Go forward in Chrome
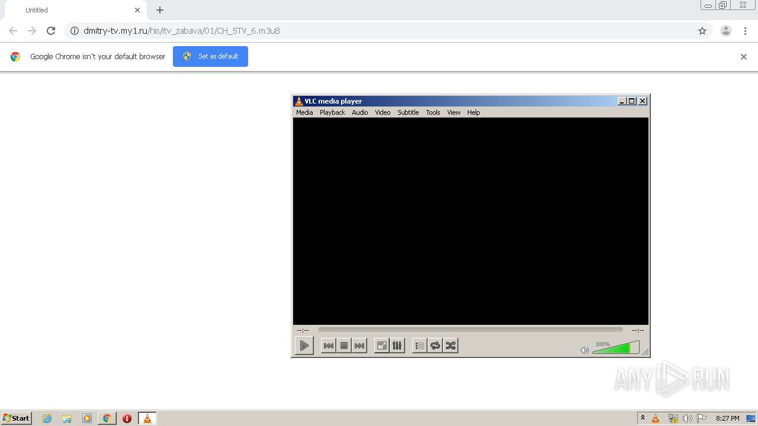The image size is (758, 426). coord(32,31)
